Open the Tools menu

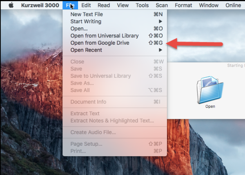pos(142,5)
